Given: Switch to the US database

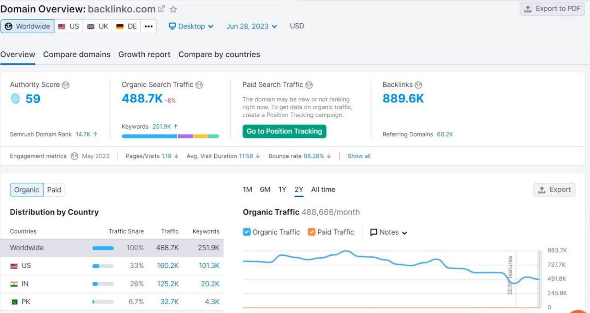Looking at the screenshot, I should click(68, 26).
